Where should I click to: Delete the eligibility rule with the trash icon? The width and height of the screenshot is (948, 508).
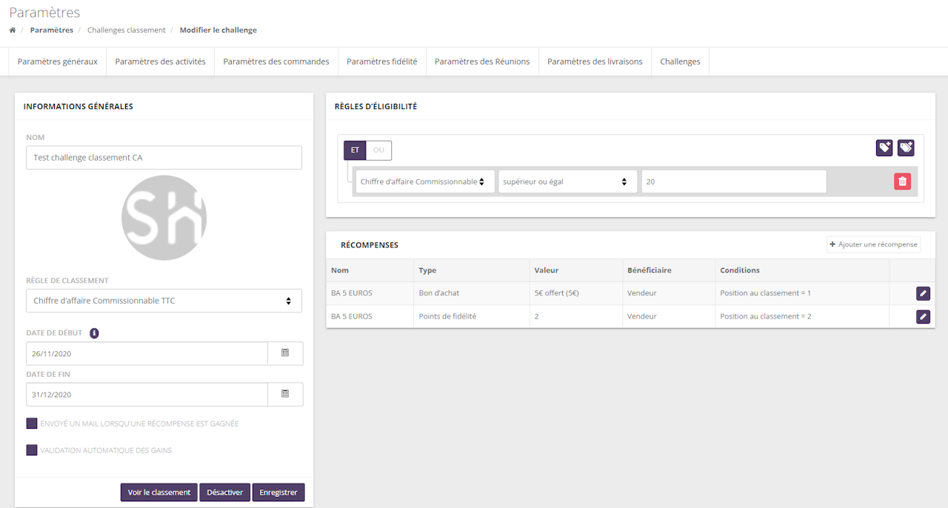[902, 181]
